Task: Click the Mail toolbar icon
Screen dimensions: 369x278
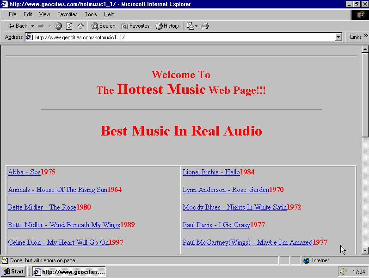Action: (x=191, y=26)
